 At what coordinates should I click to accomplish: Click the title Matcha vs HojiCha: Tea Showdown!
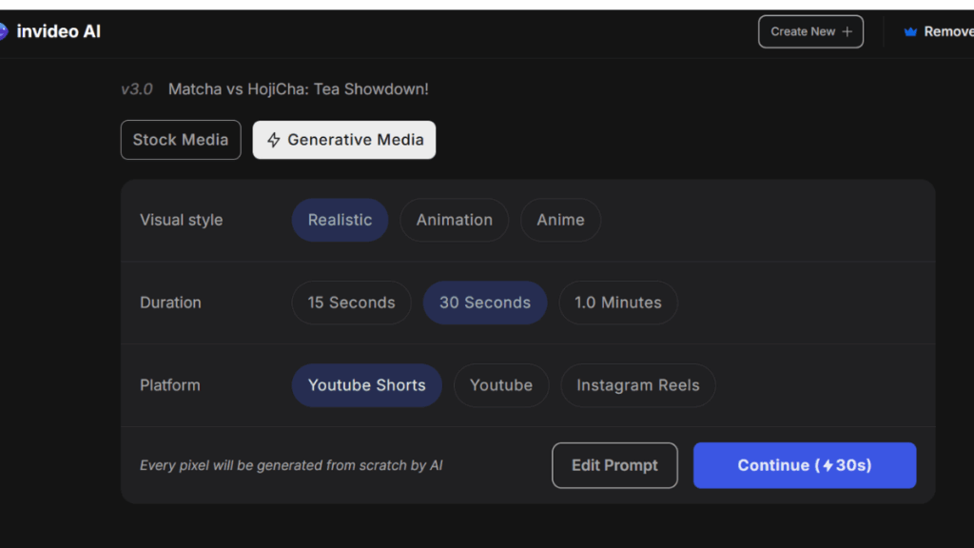[x=298, y=88]
